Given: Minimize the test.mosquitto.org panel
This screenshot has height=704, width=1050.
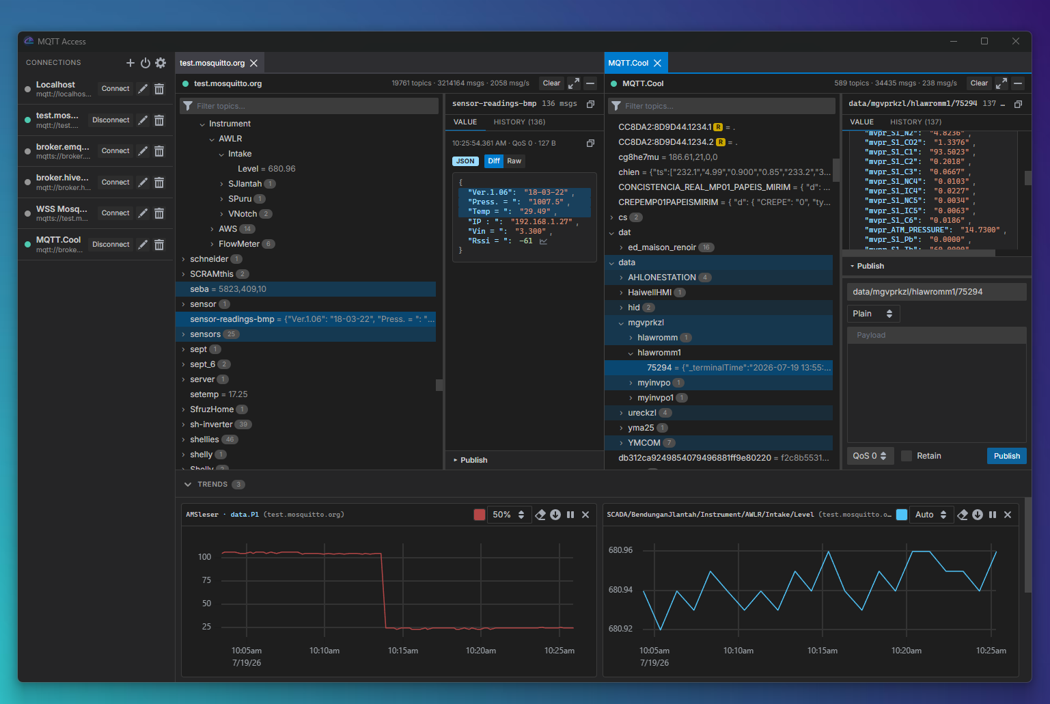Looking at the screenshot, I should click(x=590, y=83).
